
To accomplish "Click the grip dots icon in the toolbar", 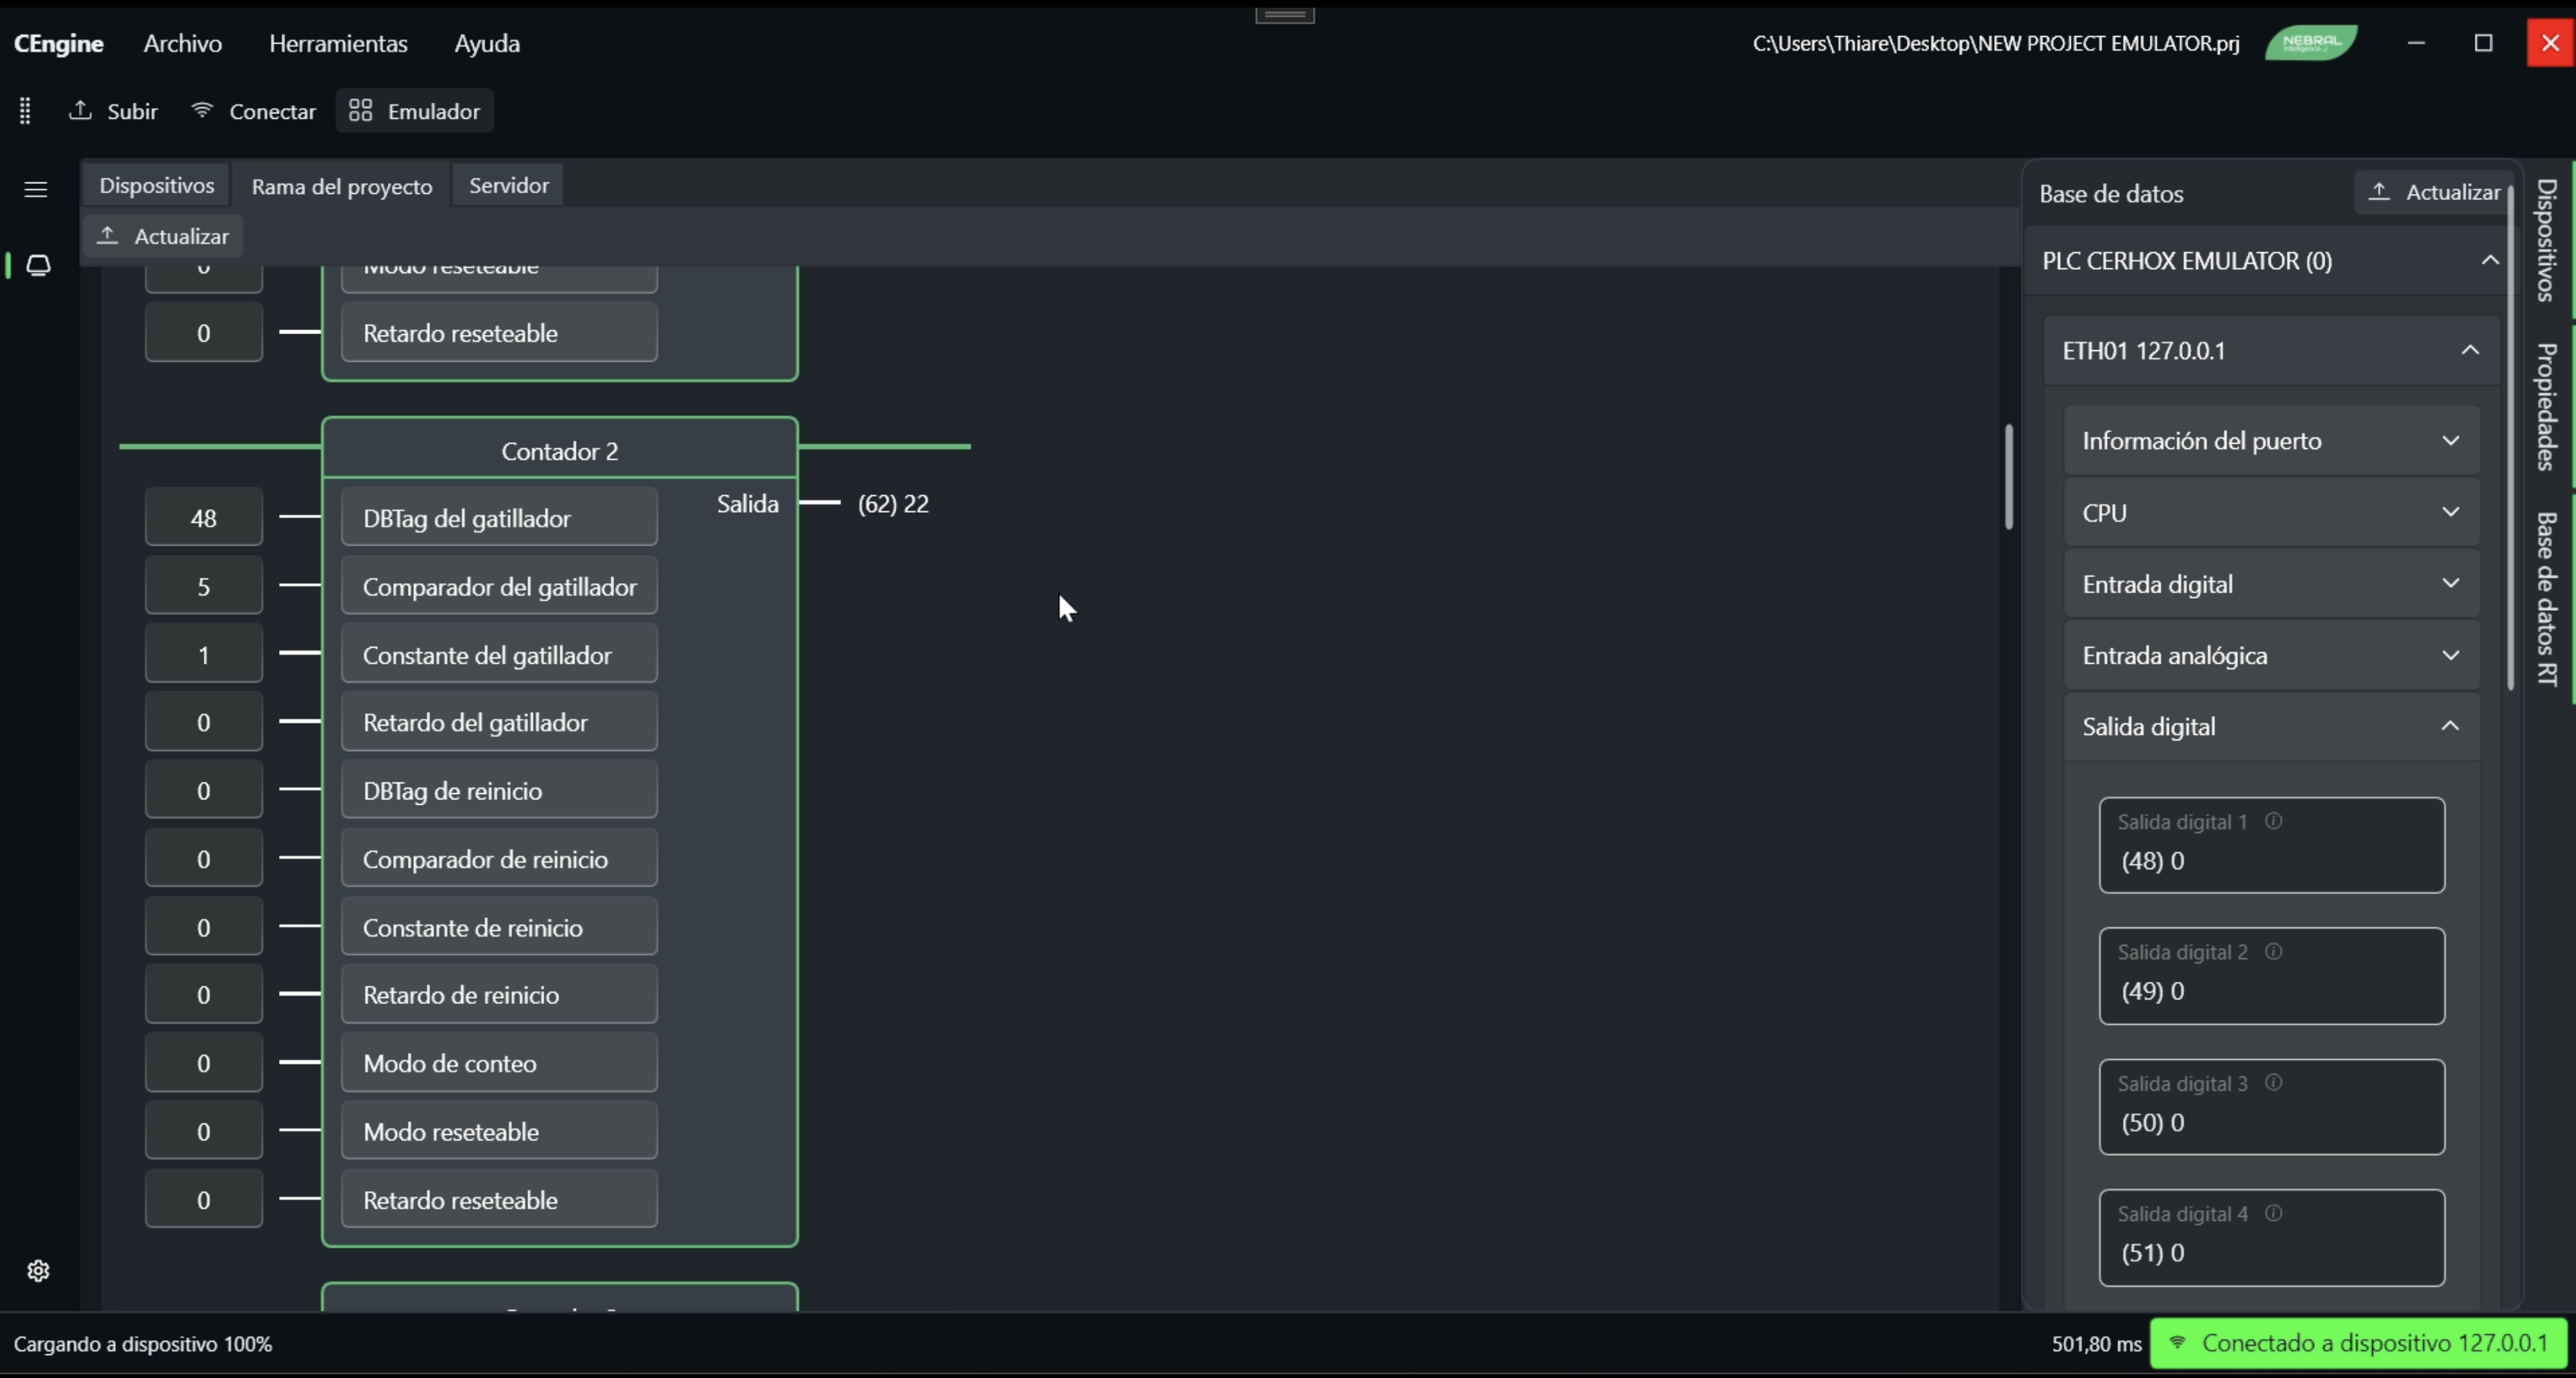I will tap(25, 111).
